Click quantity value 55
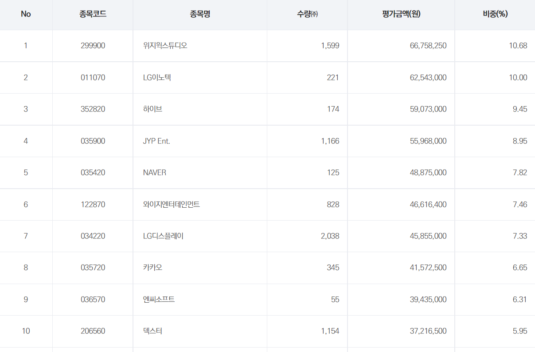Screen dimensions: 535x352 [x=335, y=300]
